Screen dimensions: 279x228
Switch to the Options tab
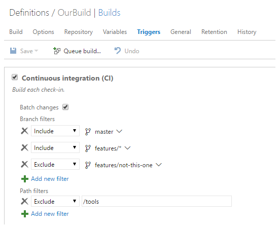pyautogui.click(x=43, y=32)
